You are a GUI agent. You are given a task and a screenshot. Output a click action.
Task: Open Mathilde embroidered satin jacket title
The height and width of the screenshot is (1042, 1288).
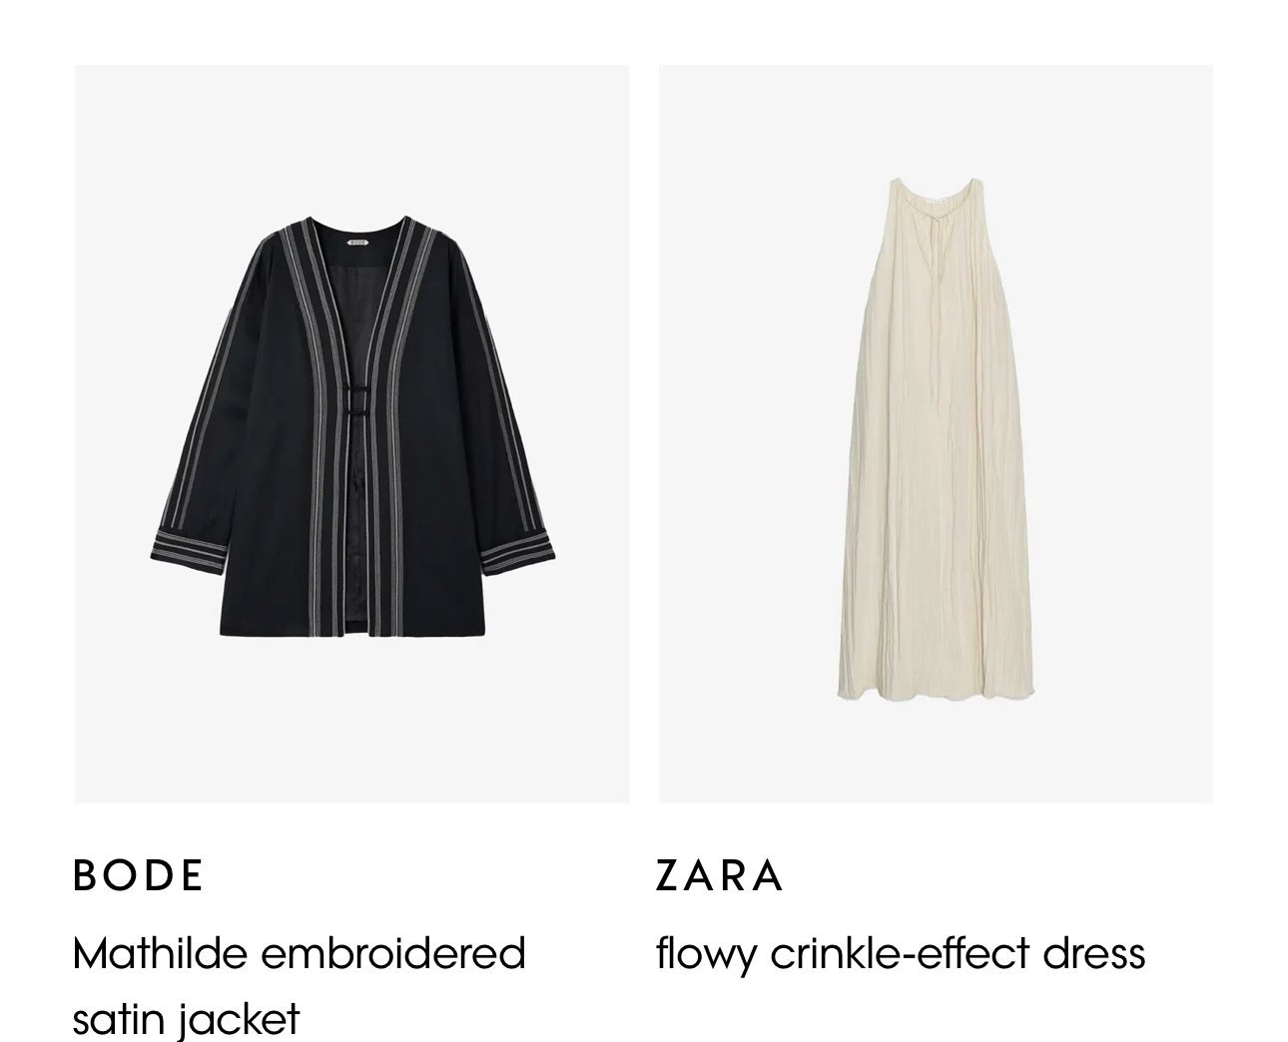click(x=300, y=986)
